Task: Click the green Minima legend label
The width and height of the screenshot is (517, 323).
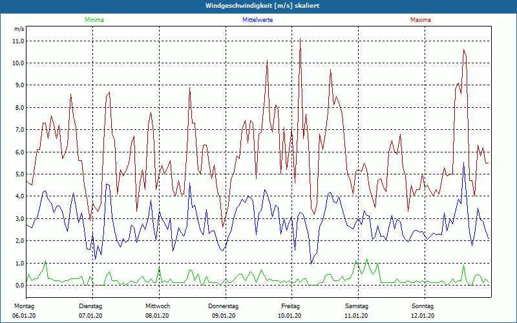Action: point(94,20)
